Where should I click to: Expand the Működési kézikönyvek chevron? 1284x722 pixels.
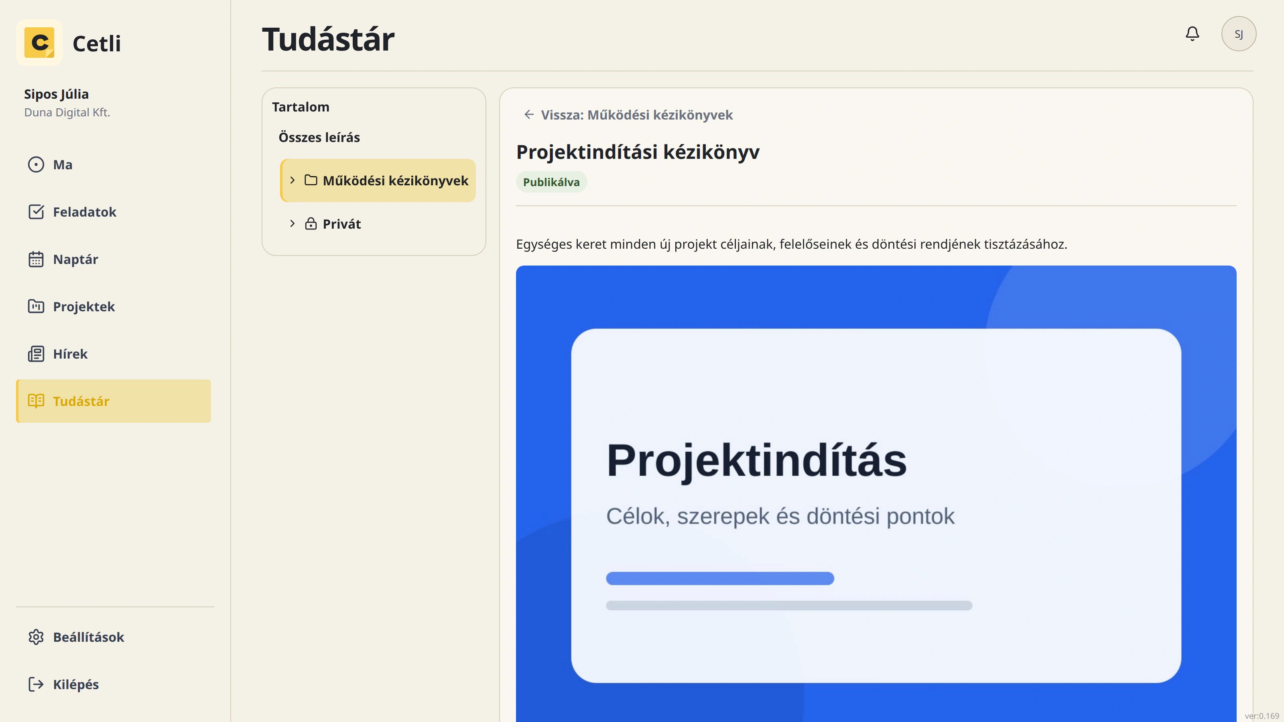coord(293,180)
